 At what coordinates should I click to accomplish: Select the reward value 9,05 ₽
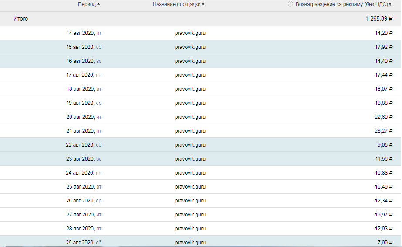click(x=385, y=145)
